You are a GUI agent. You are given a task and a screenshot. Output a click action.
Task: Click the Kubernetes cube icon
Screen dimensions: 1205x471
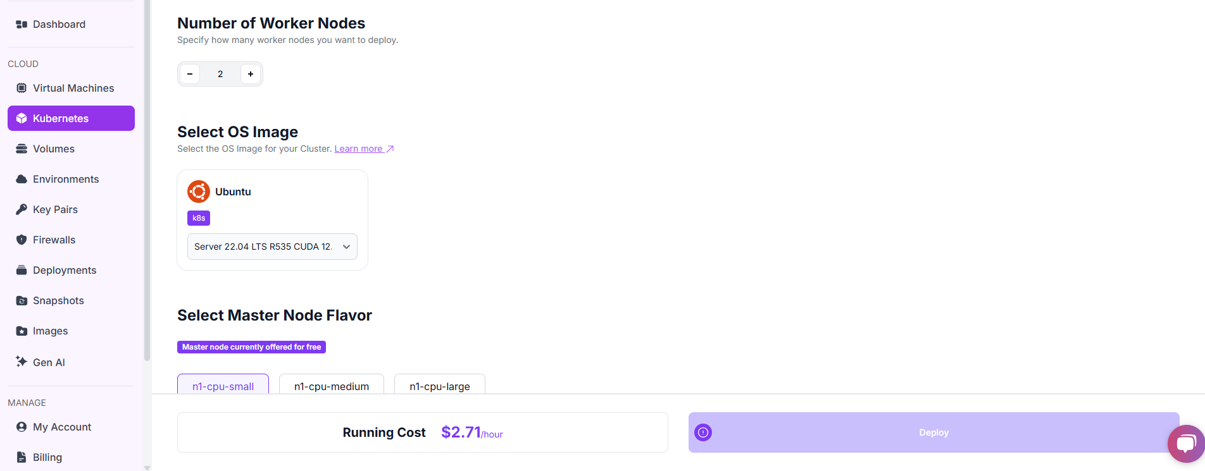[x=22, y=118]
